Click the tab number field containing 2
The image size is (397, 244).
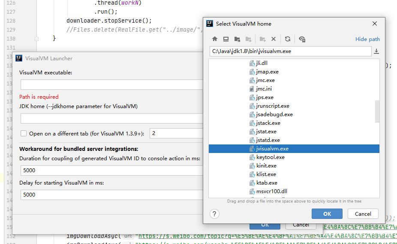[x=176, y=133]
